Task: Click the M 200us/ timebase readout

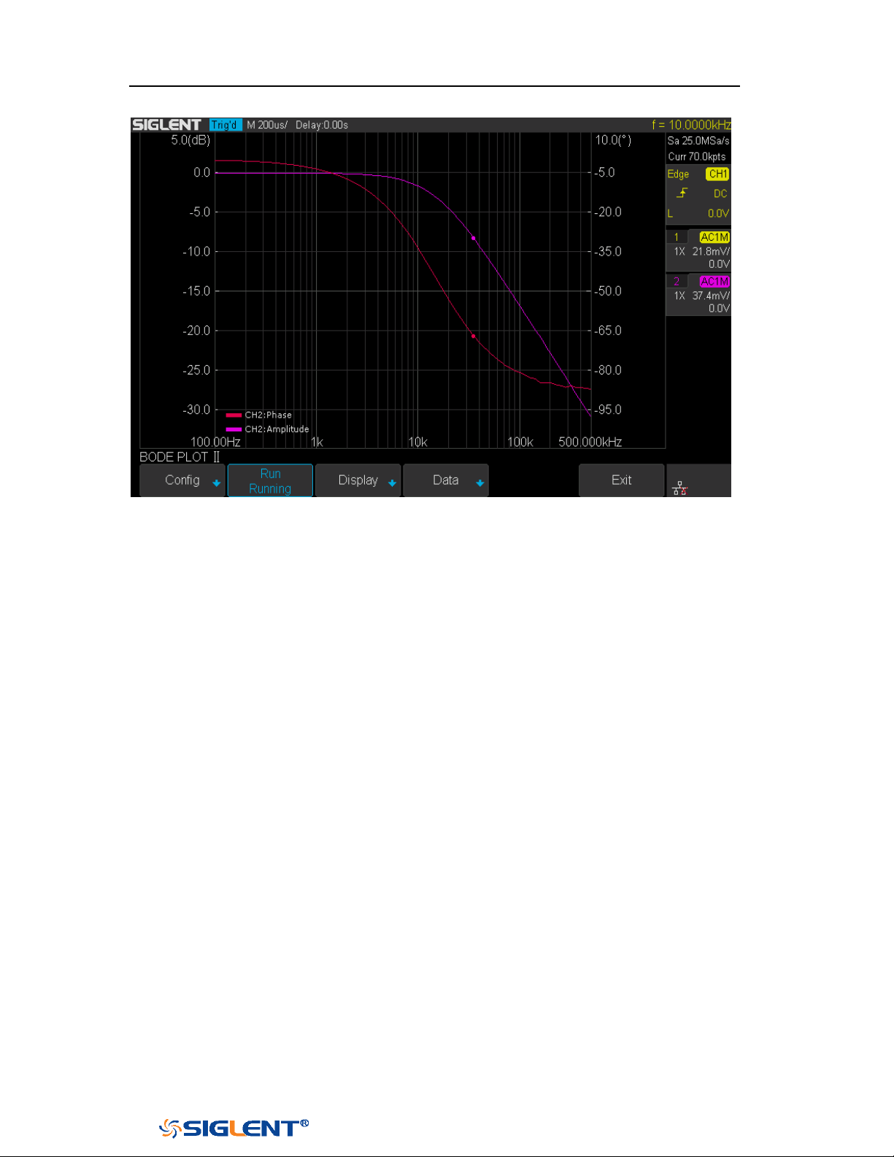Action: click(x=267, y=125)
